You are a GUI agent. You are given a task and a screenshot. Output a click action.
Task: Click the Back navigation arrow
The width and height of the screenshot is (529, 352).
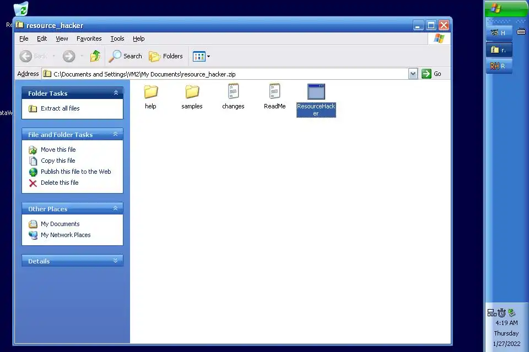26,56
